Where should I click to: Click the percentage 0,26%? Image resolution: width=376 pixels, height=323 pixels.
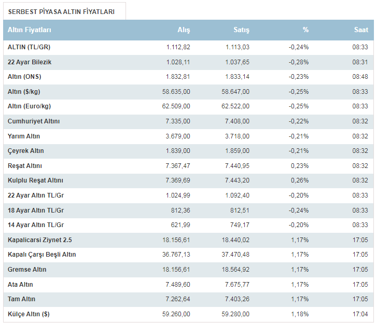pyautogui.click(x=300, y=180)
